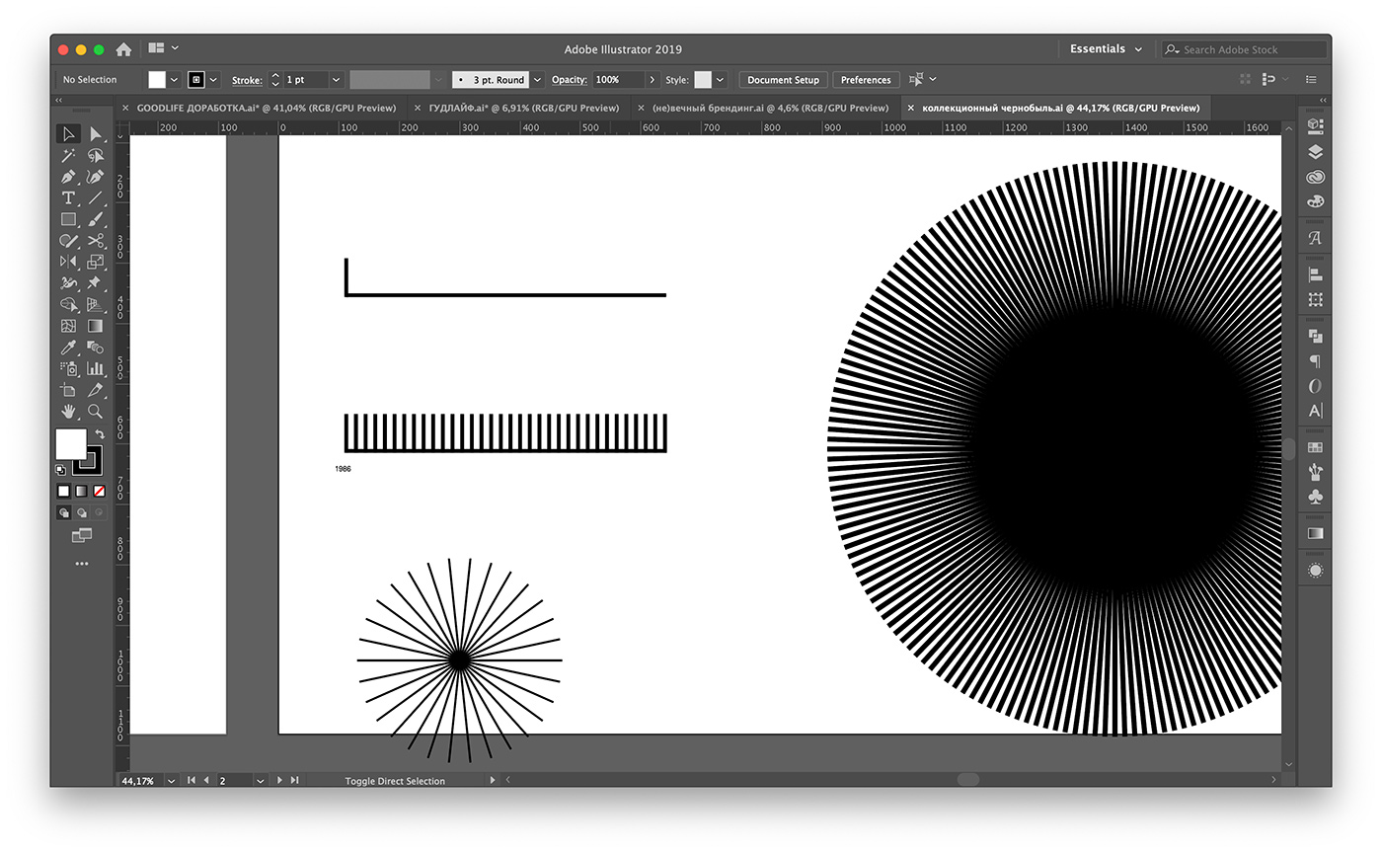Select the Hand tool
Viewport: 1382px width, 853px height.
pyautogui.click(x=68, y=412)
